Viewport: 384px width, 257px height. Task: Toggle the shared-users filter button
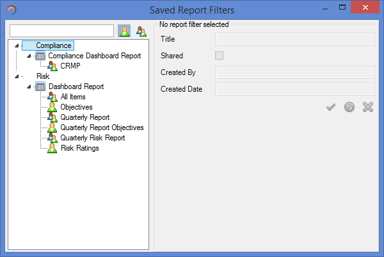coord(141,31)
